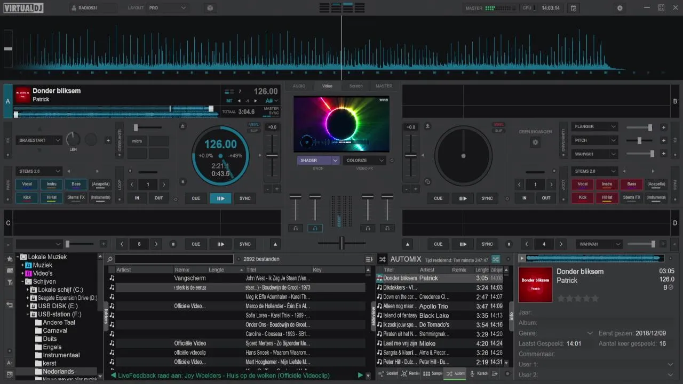683x384 pixels.
Task: Open the LAYOUT PRO dropdown
Action: [168, 8]
